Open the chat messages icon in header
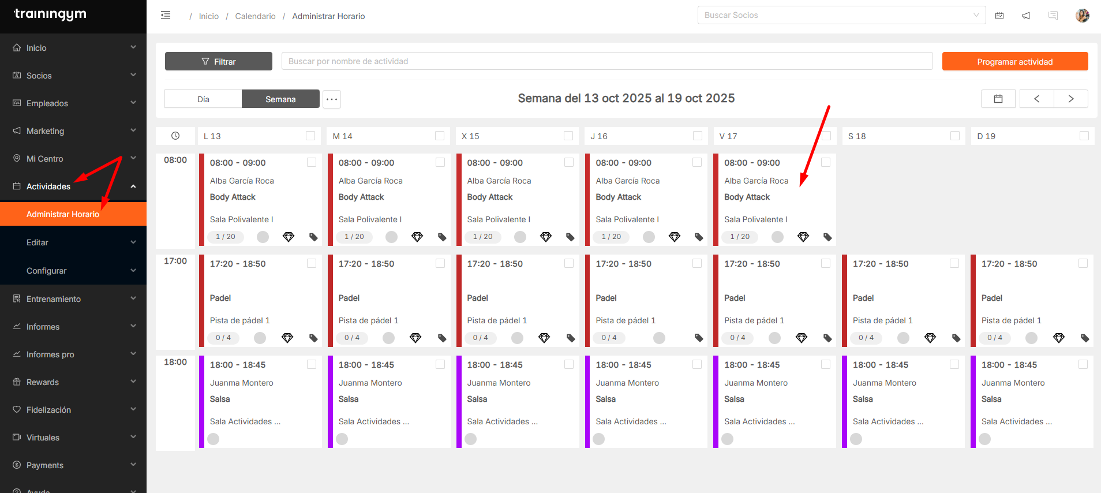 1053,16
